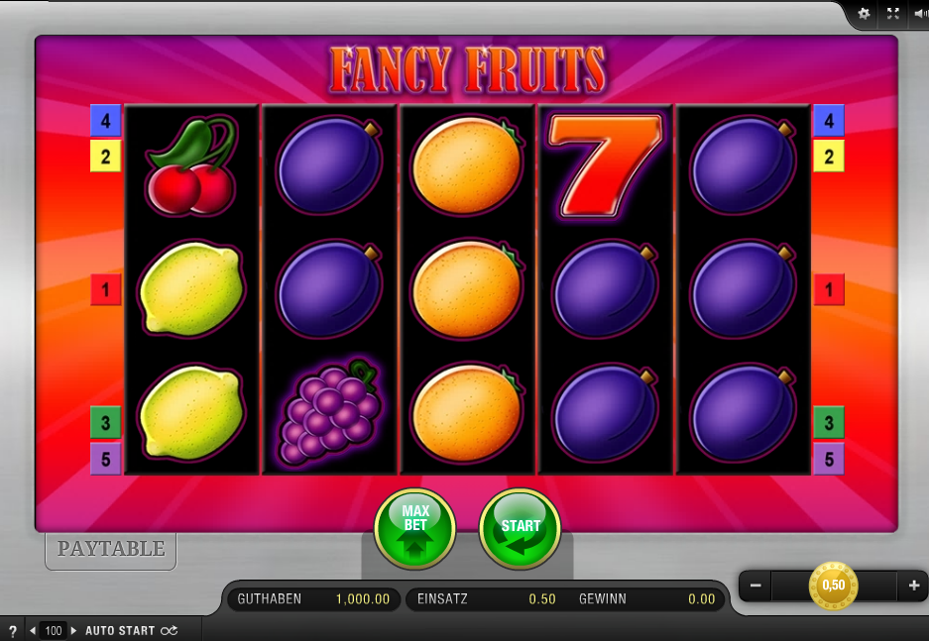Screen dimensions: 929x641
Task: Open help with question mark icon
Action: (13, 631)
